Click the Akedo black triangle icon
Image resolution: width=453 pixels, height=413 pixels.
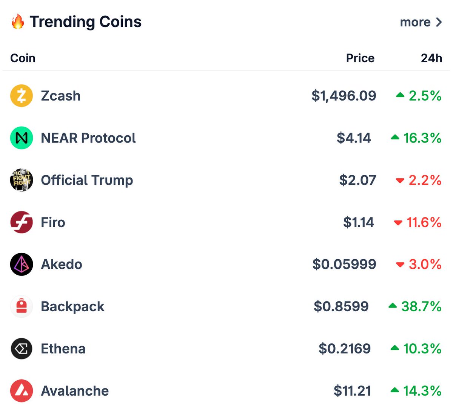click(x=22, y=264)
